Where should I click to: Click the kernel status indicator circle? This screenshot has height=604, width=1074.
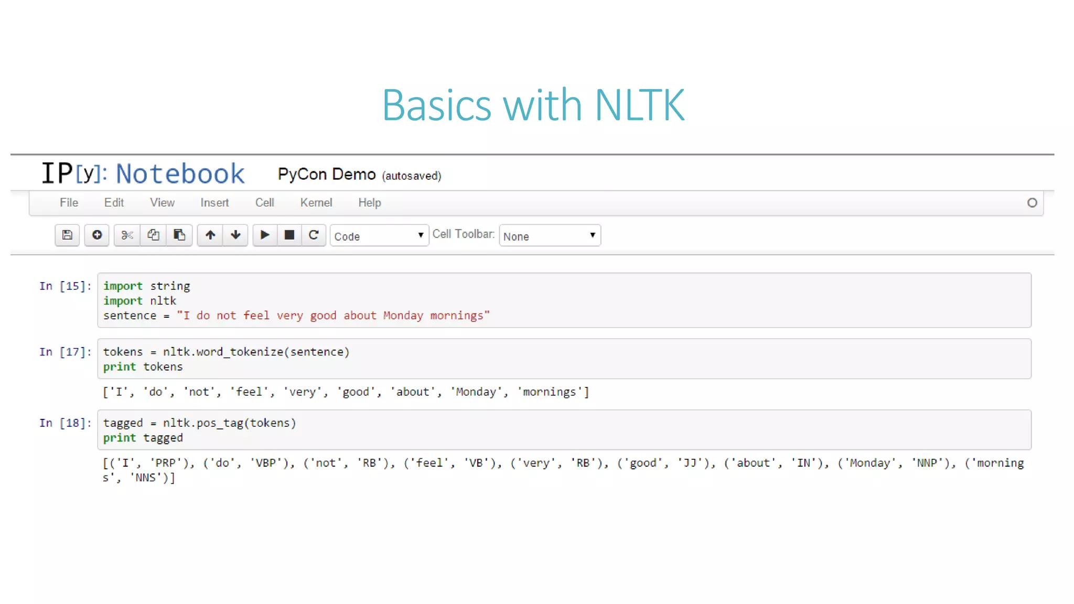1032,203
